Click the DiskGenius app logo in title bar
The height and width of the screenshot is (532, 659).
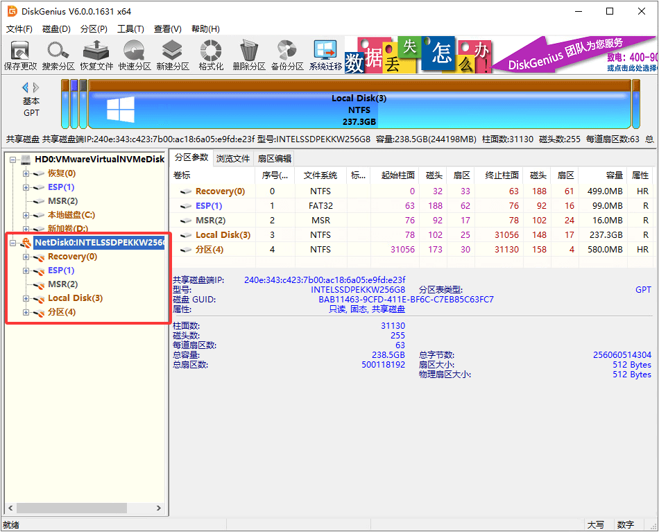12,11
